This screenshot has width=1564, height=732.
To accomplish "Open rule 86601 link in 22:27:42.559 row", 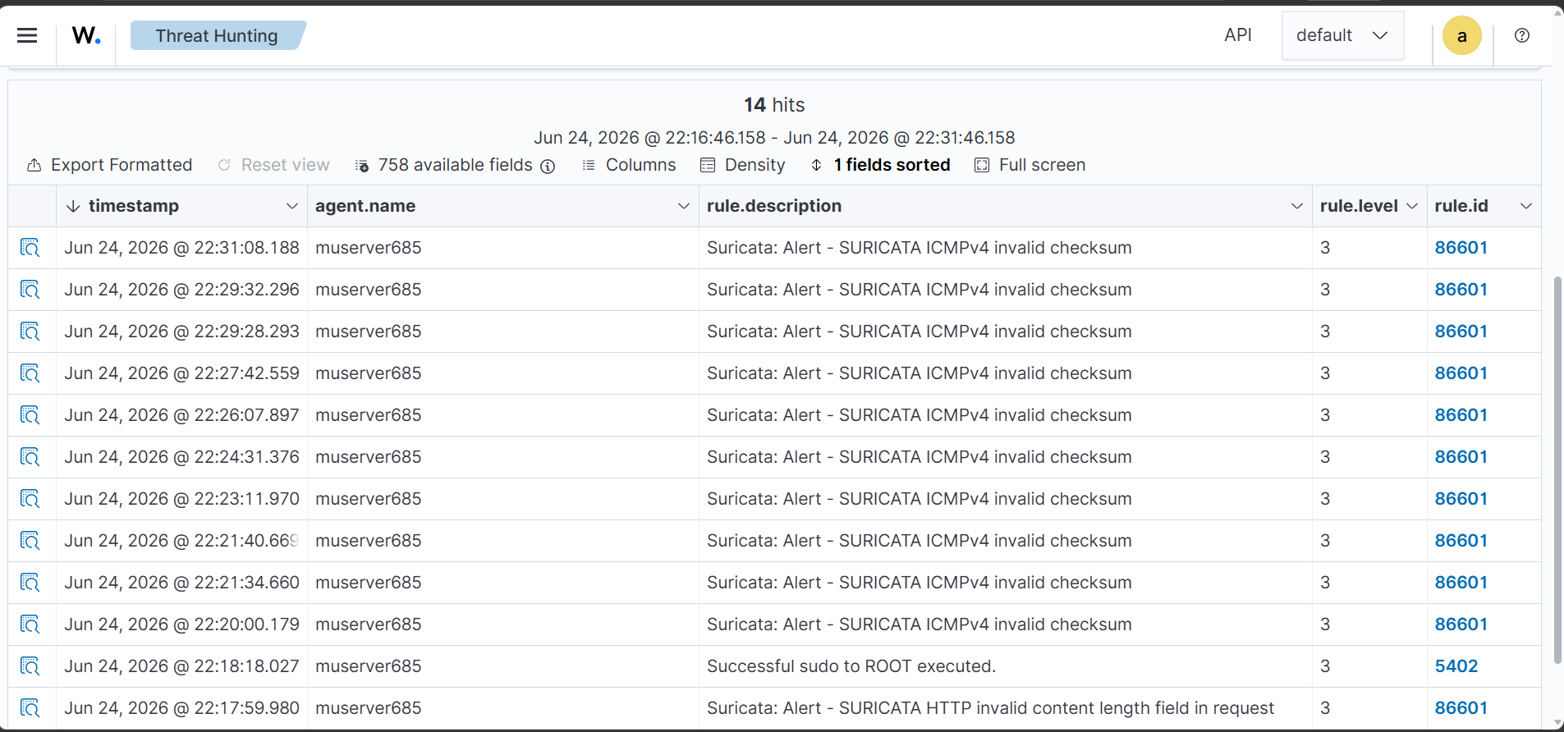I will click(x=1461, y=373).
